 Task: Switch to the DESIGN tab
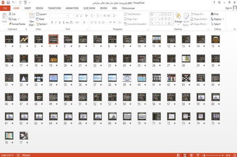(39, 8)
